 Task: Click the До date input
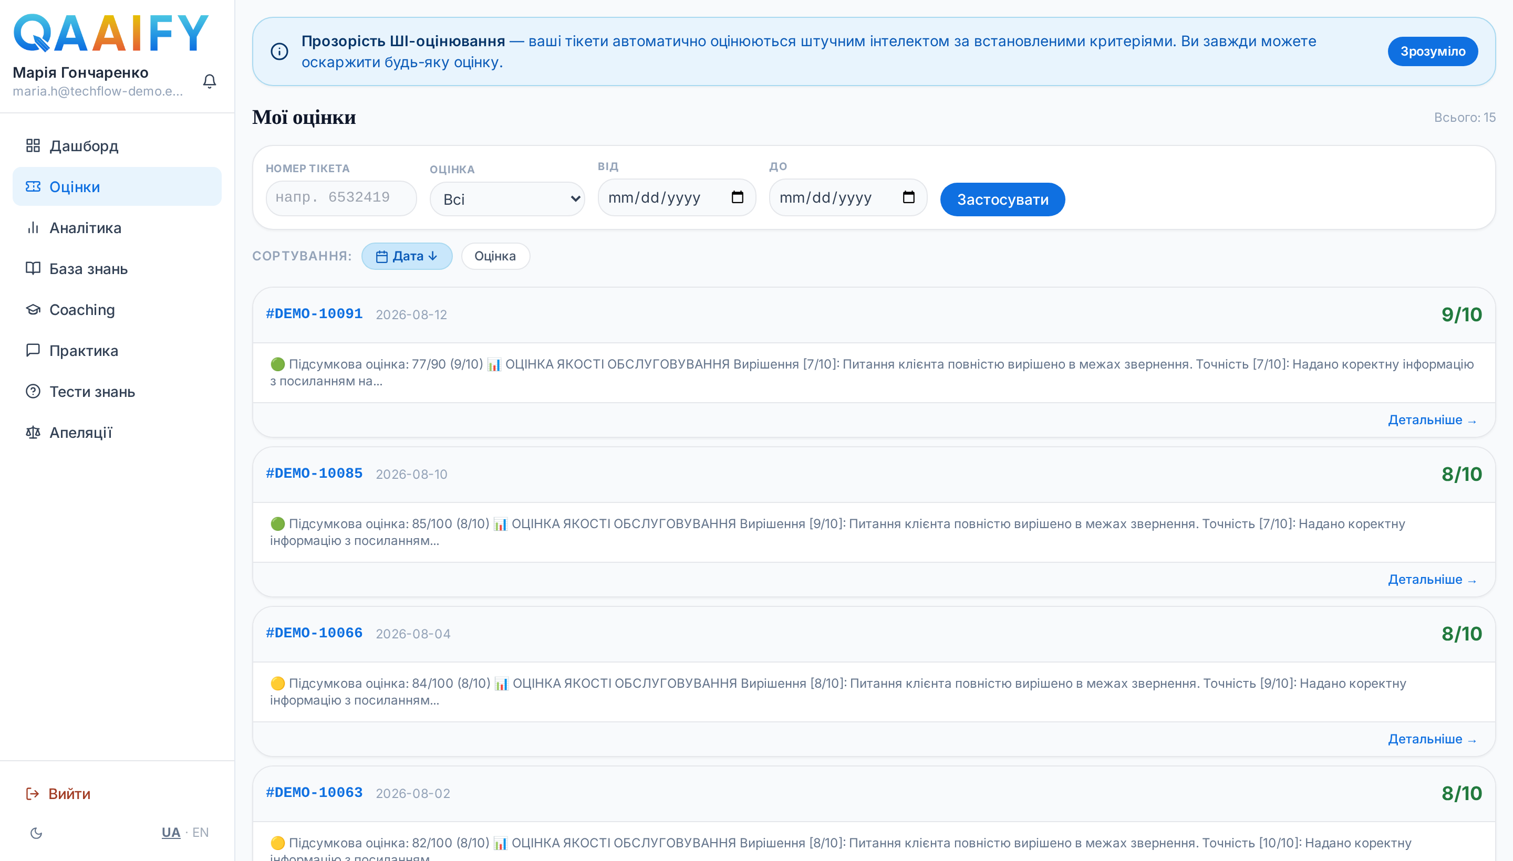(x=848, y=197)
